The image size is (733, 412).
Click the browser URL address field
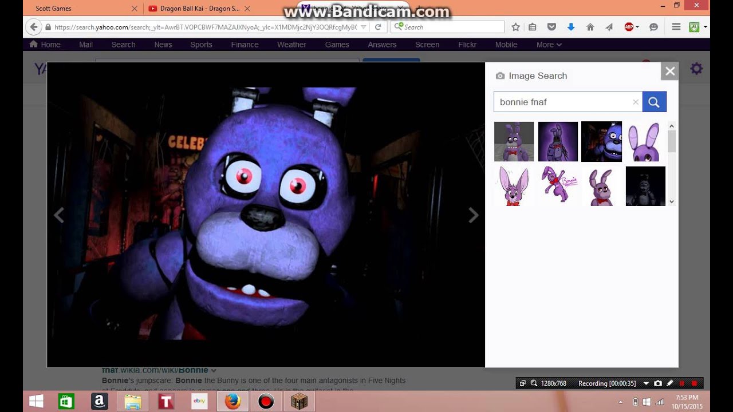(205, 27)
